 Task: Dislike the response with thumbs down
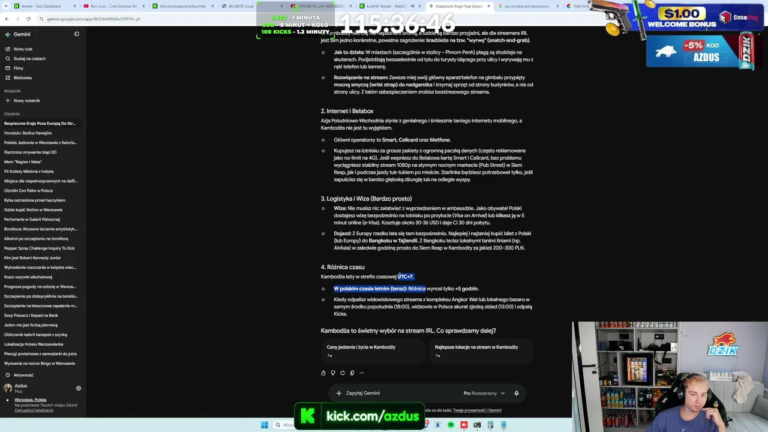point(333,373)
